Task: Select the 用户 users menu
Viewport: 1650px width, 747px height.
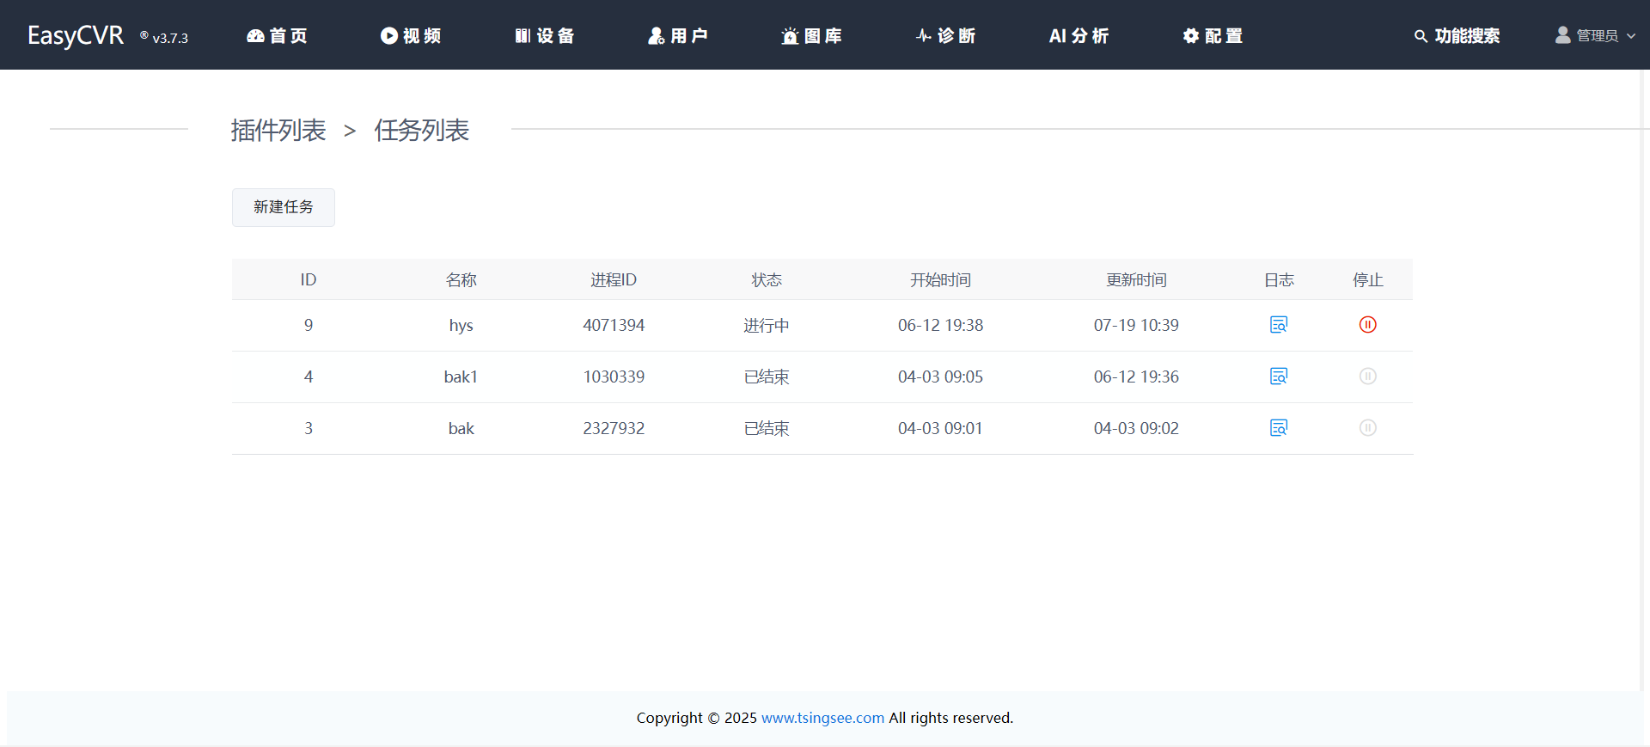Action: (678, 36)
